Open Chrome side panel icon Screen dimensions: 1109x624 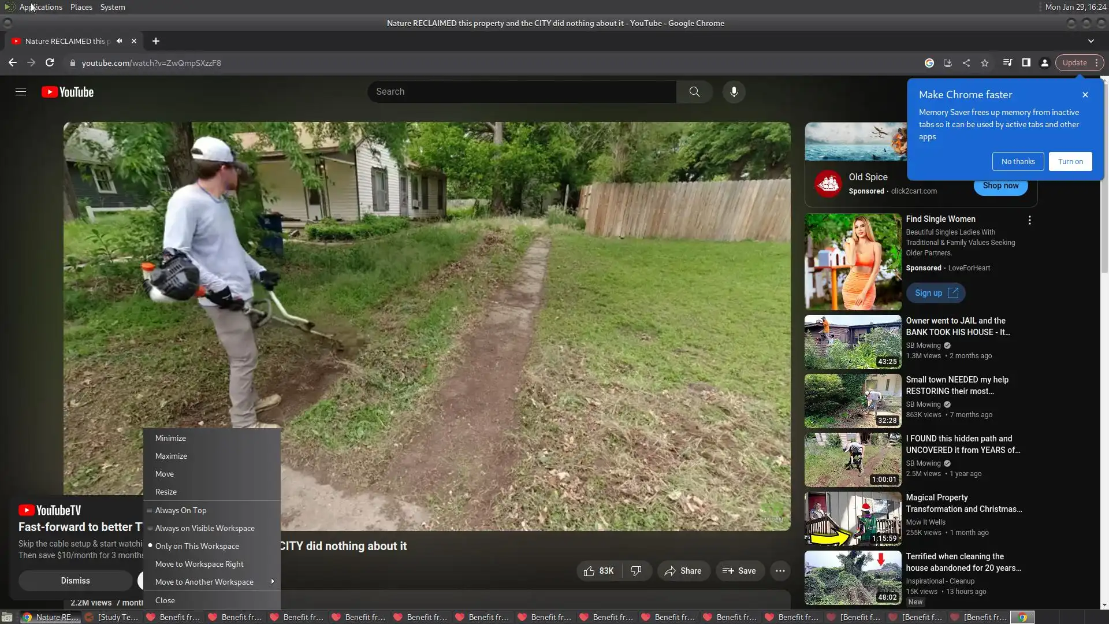tap(1026, 63)
